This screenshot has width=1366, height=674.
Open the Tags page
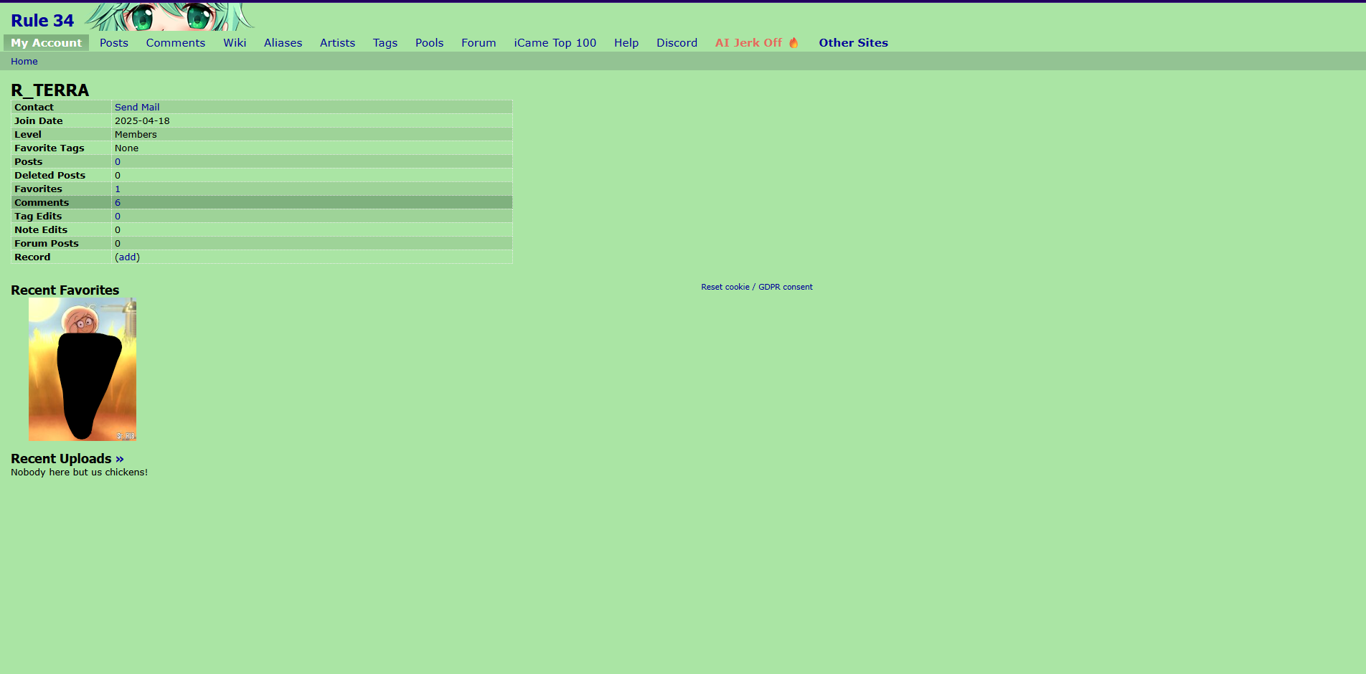385,43
